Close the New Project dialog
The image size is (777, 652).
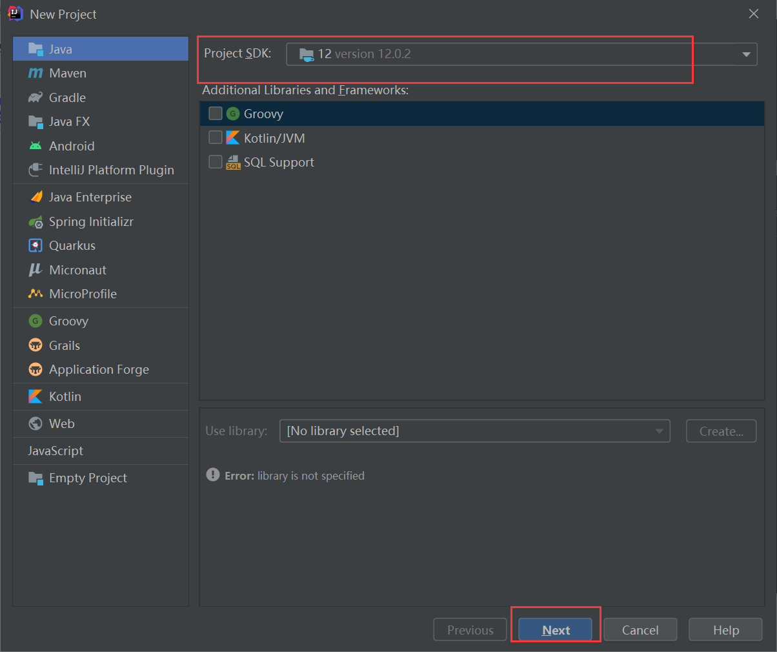pyautogui.click(x=753, y=14)
